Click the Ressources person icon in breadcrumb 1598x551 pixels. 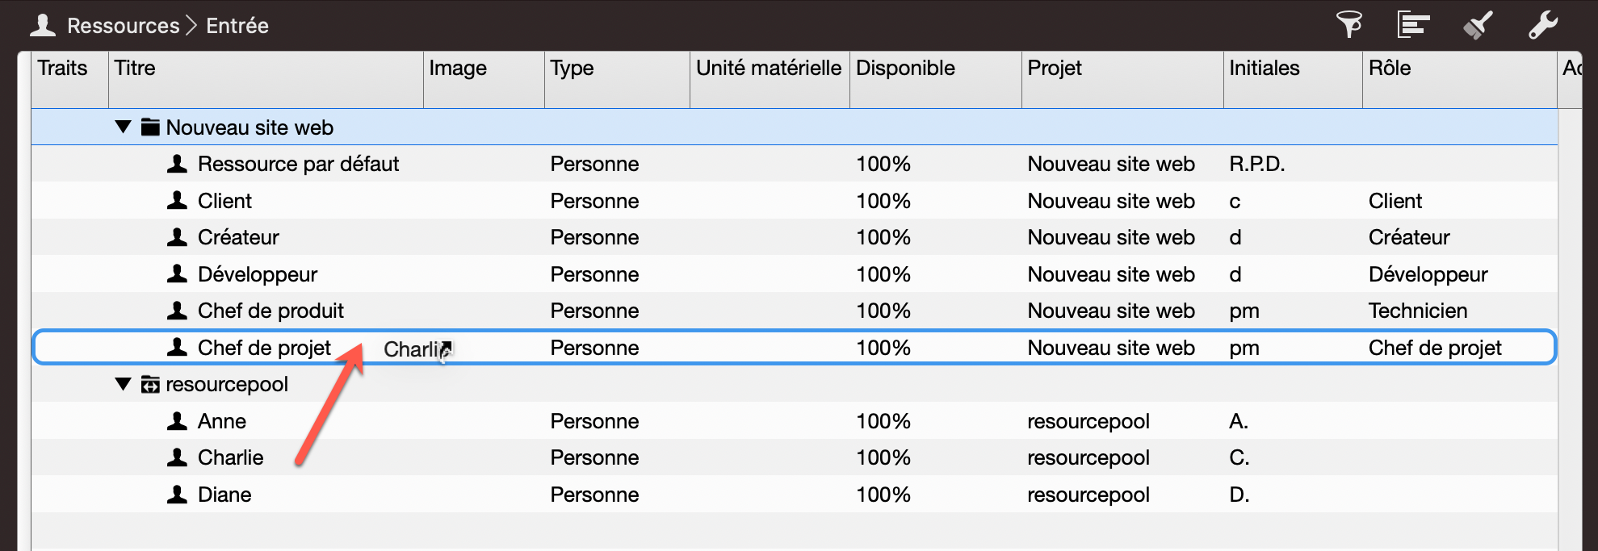pos(43,26)
